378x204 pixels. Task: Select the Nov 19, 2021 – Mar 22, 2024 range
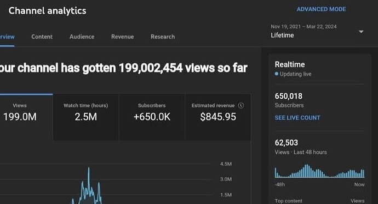tap(303, 27)
